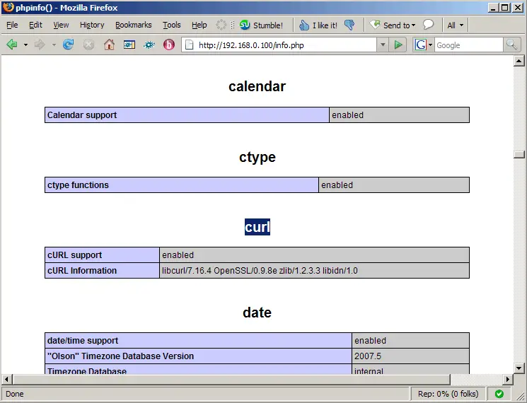Click the blue gear toolbar icon
Viewport: 527px width, 403px height.
[x=149, y=45]
